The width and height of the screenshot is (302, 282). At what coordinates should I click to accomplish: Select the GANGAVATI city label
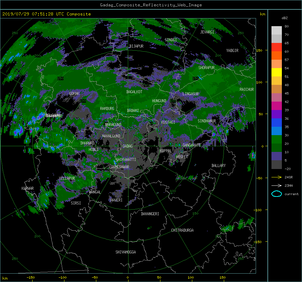(x=192, y=145)
